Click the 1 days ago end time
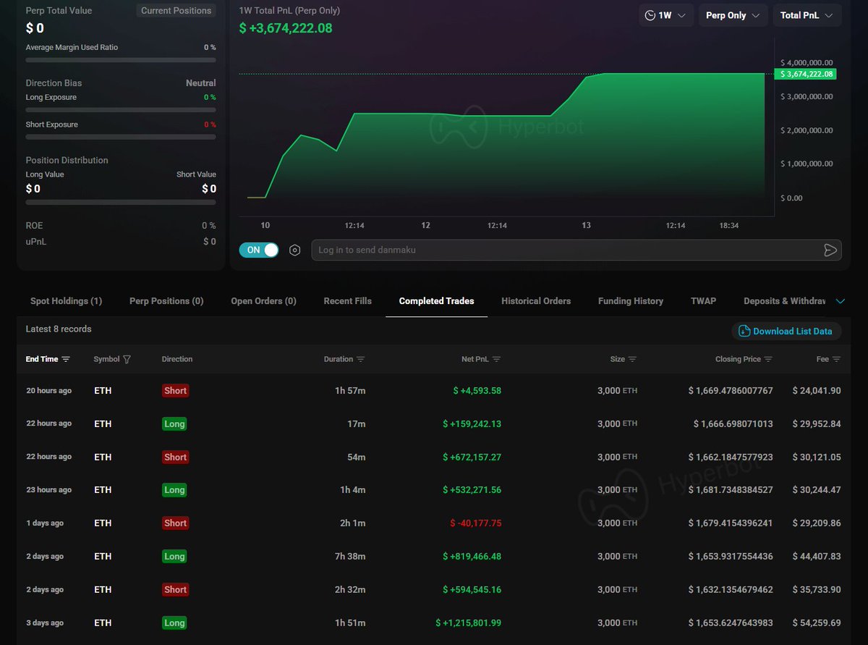868x645 pixels. (45, 523)
